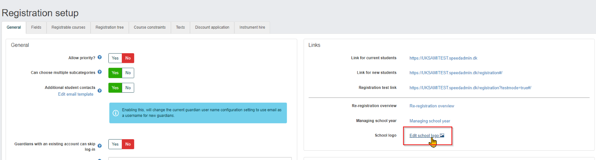Open the Registrable courses tab
596x160 pixels.
(69, 28)
